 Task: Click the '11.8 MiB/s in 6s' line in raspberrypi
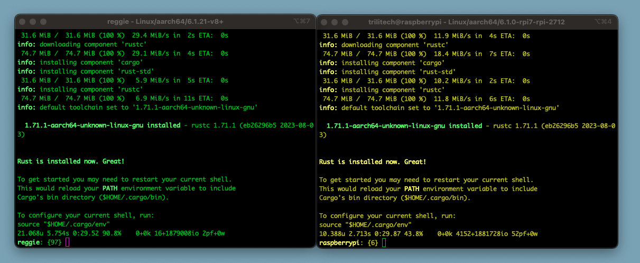click(x=426, y=98)
